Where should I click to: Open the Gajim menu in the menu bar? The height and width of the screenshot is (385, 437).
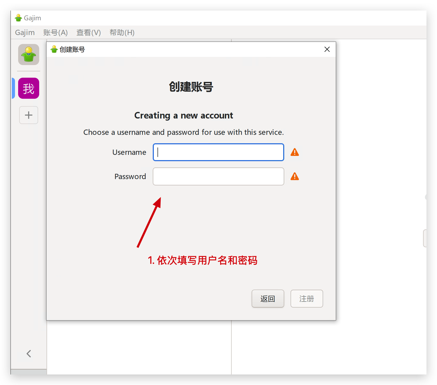[25, 32]
